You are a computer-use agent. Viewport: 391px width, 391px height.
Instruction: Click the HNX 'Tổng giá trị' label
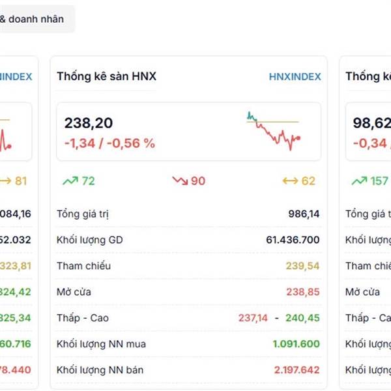pyautogui.click(x=83, y=214)
